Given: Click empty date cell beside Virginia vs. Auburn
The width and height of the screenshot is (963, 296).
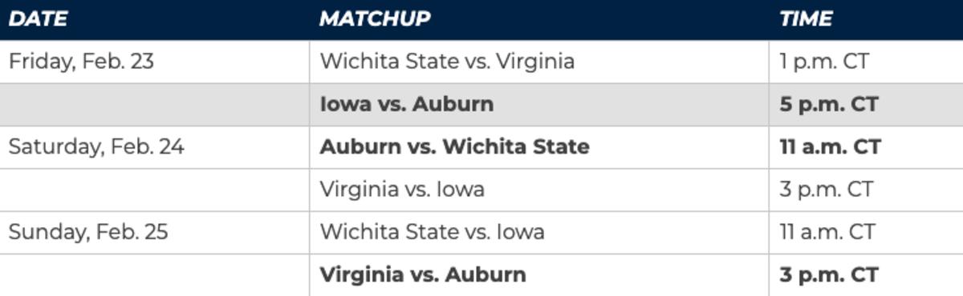Looking at the screenshot, I should [154, 275].
